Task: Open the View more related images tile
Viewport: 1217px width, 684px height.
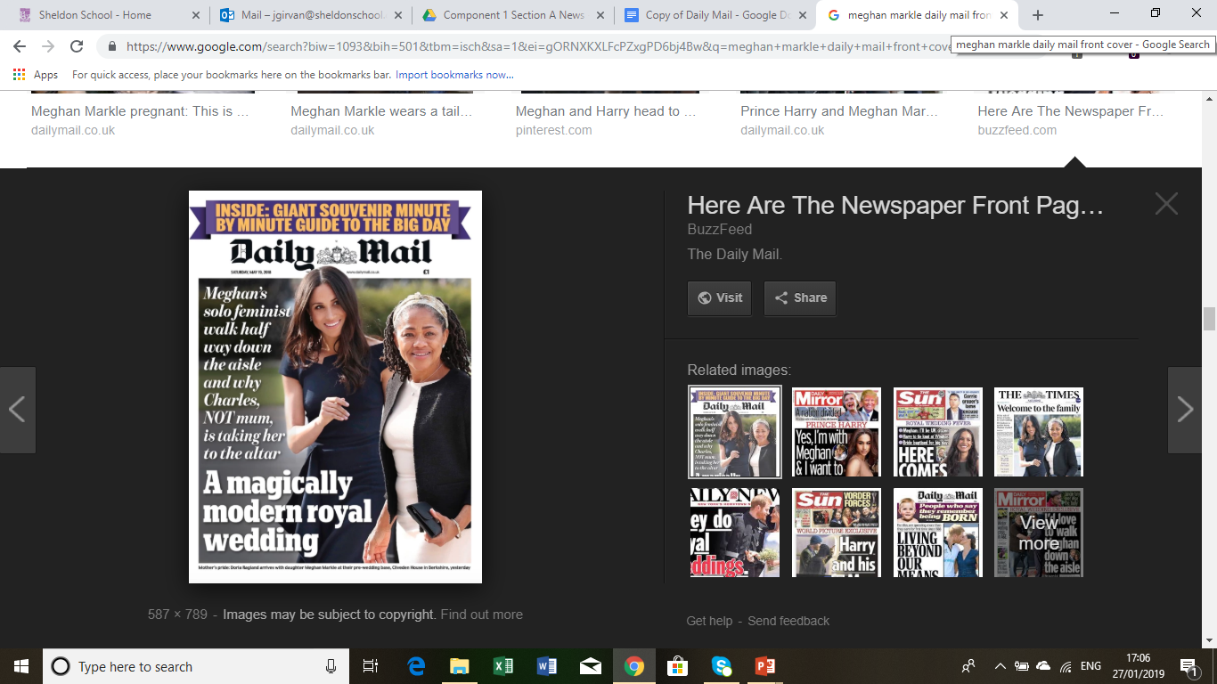Action: tap(1039, 533)
